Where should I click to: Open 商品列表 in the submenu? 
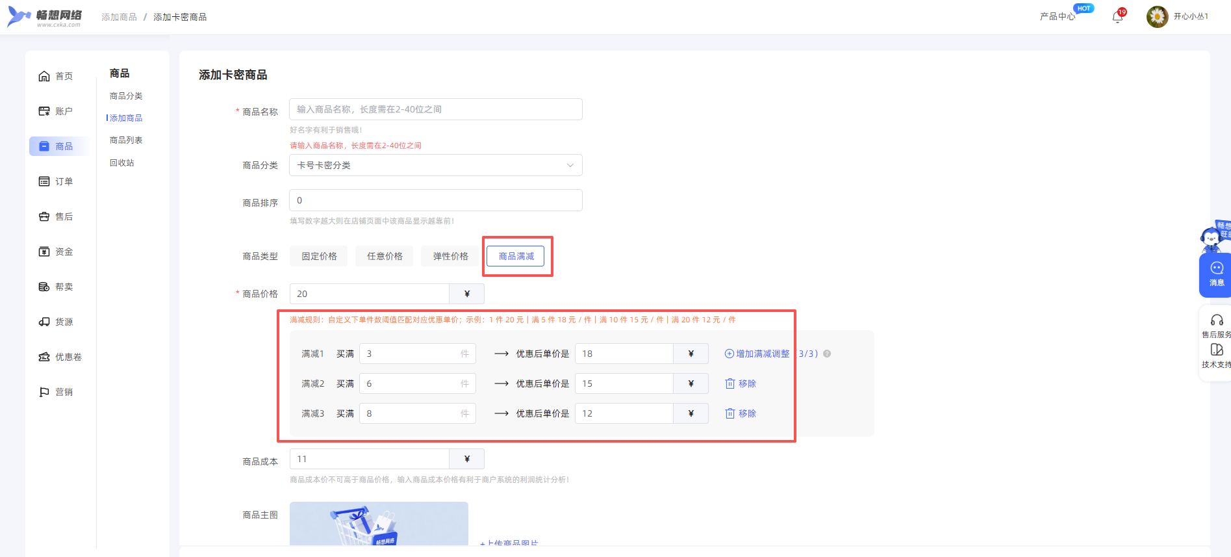pos(126,140)
